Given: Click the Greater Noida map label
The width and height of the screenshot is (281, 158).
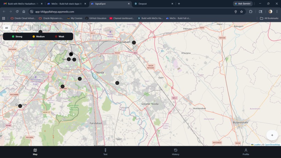Looking at the screenshot, I should coord(150,104).
